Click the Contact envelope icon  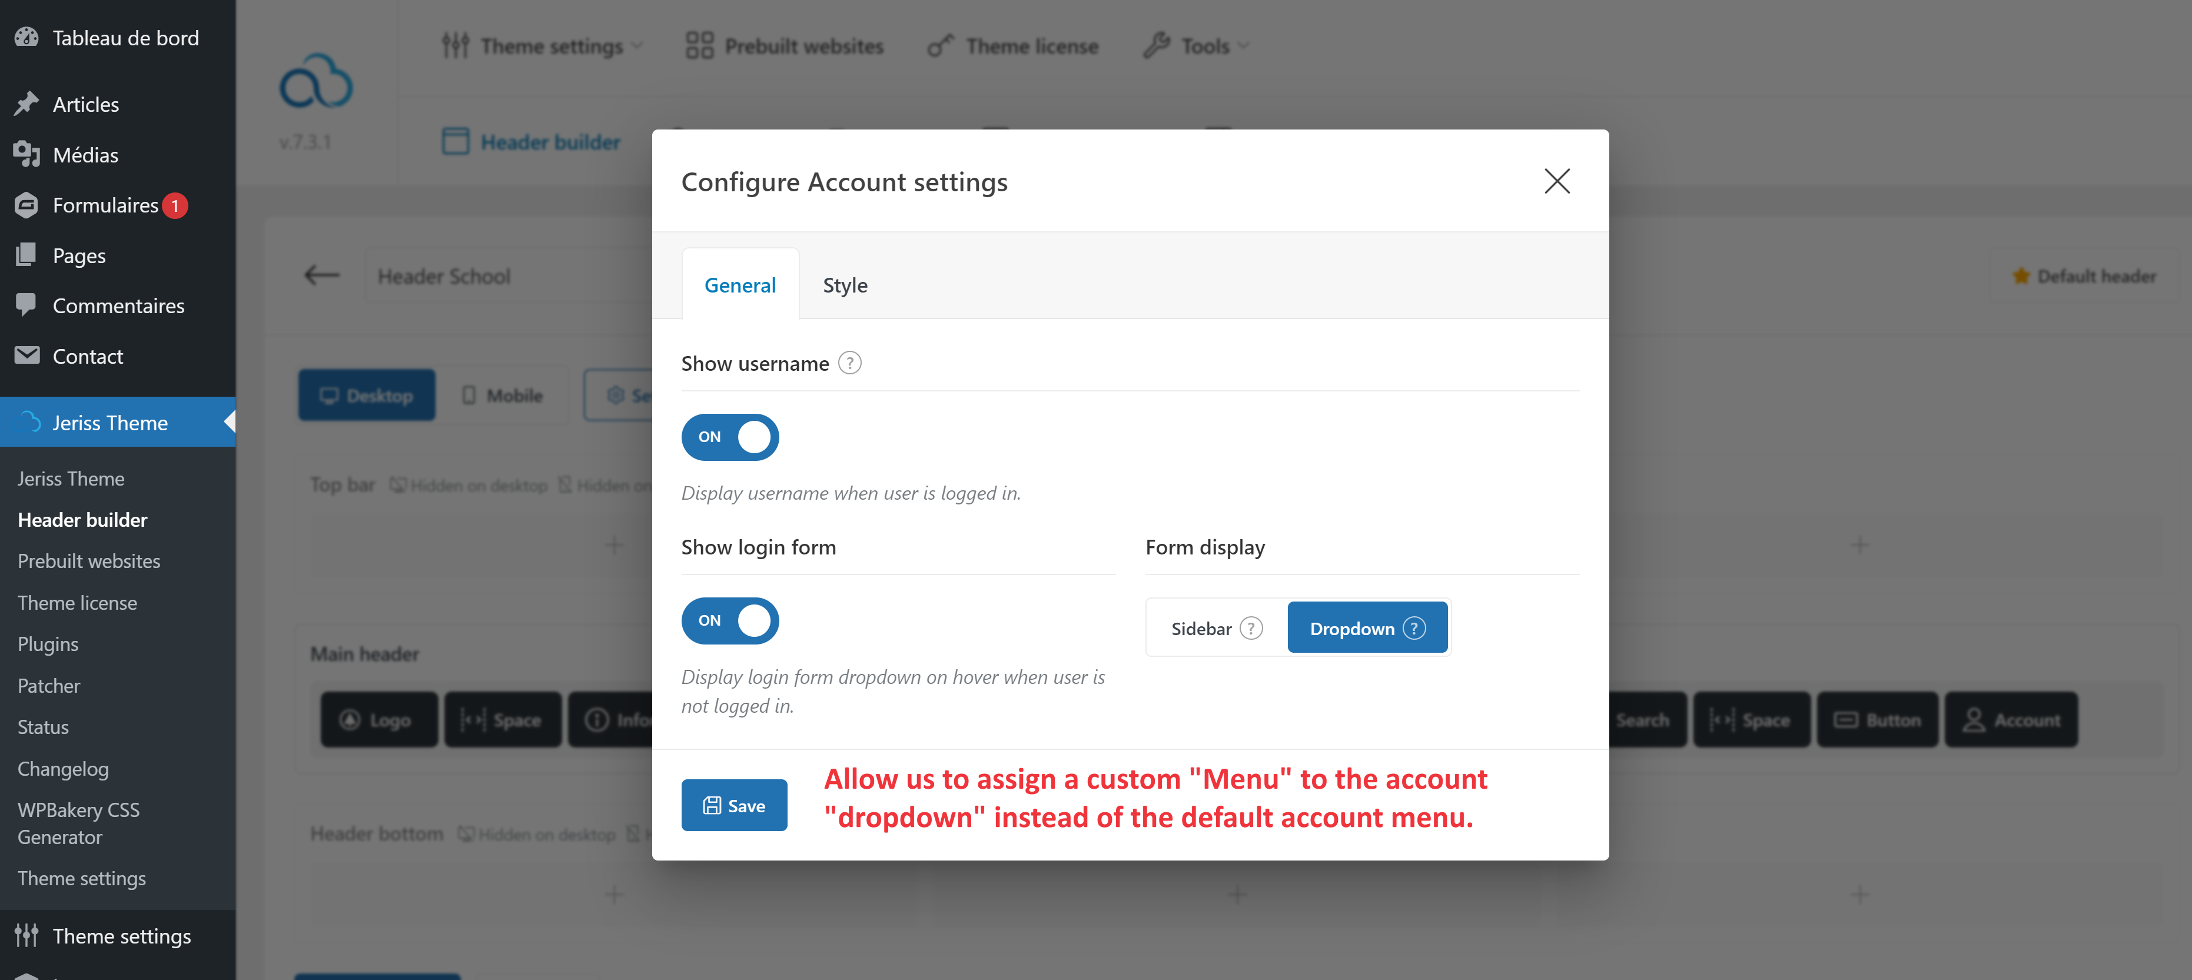26,356
